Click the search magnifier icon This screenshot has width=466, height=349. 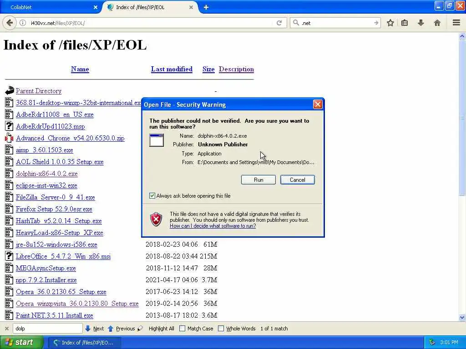296,23
